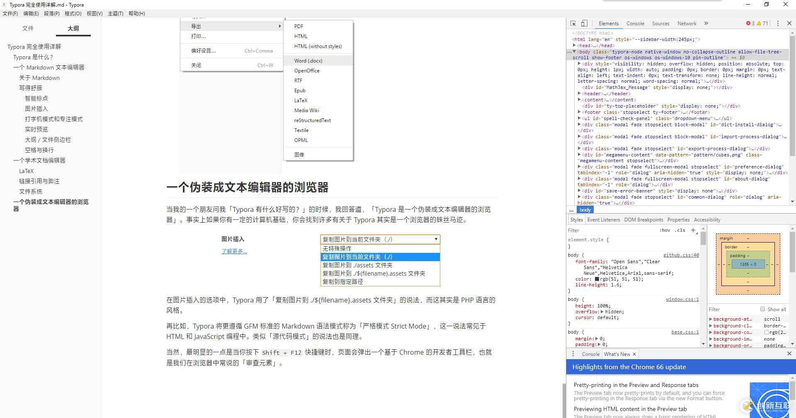The image size is (796, 418).
Task: Select the MathJax_Message div node line
Action: [657, 87]
